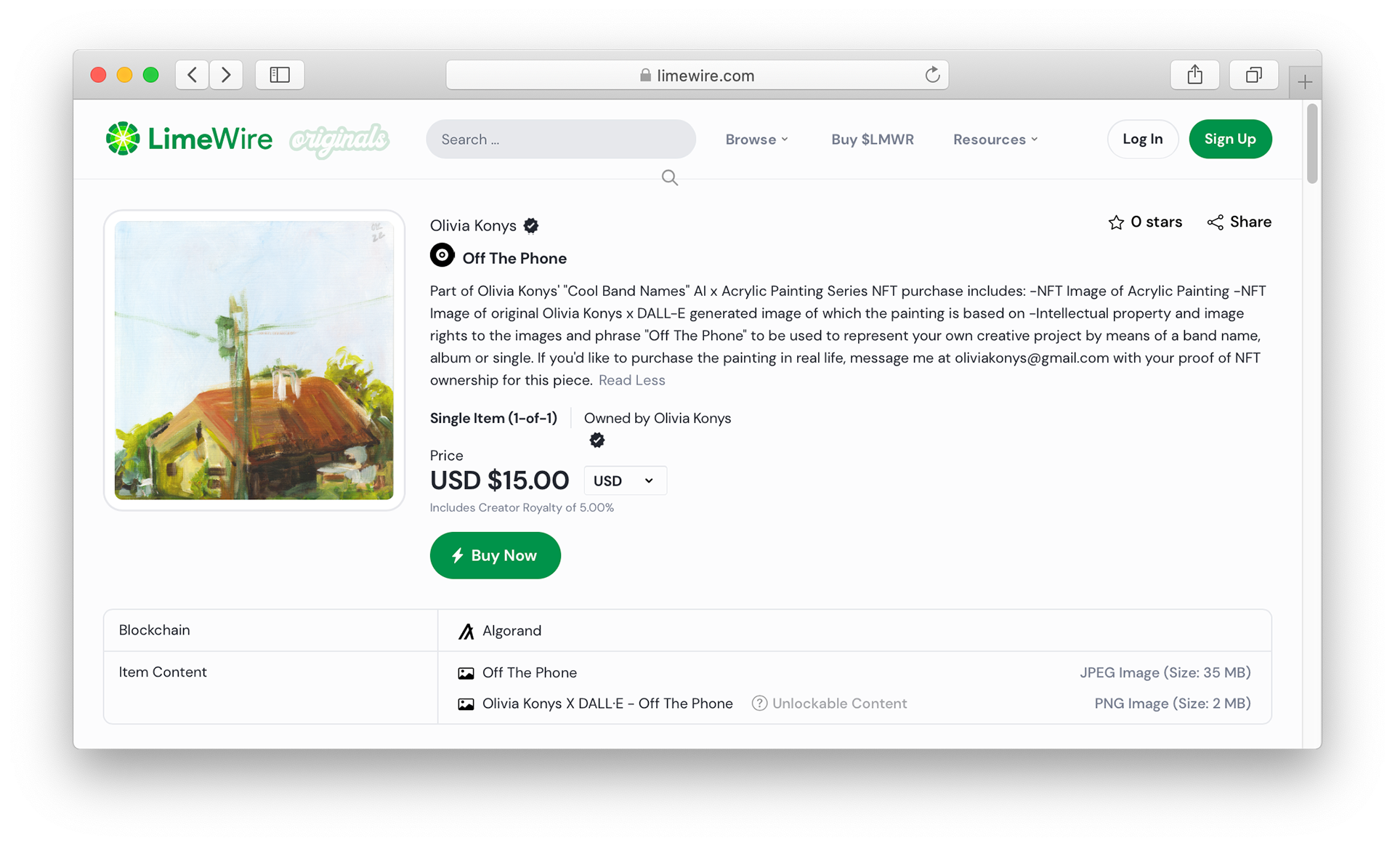Click the star icon to favorite item
This screenshot has width=1395, height=846.
[x=1116, y=222]
